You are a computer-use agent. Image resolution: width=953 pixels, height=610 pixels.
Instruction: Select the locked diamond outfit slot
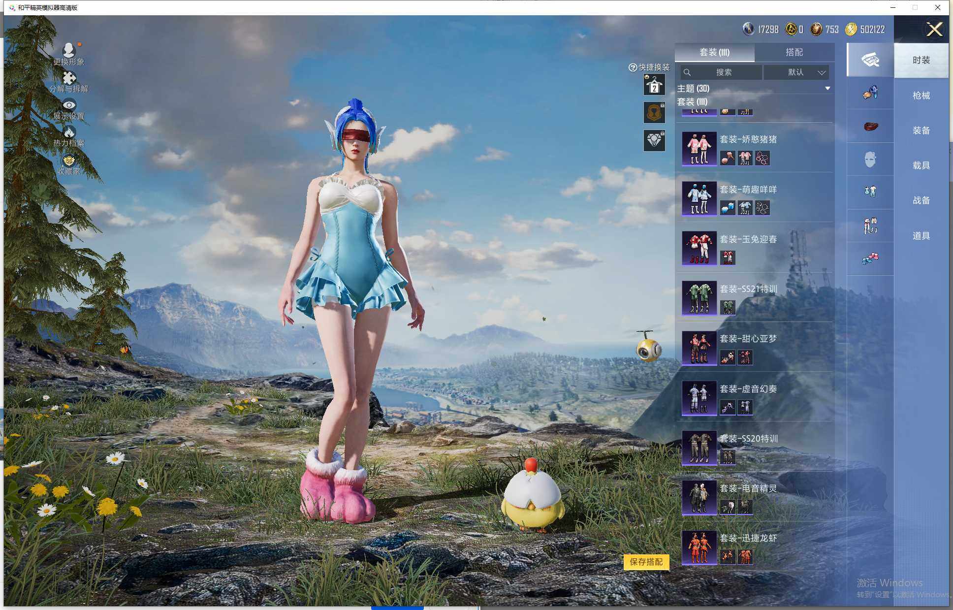[x=654, y=141]
